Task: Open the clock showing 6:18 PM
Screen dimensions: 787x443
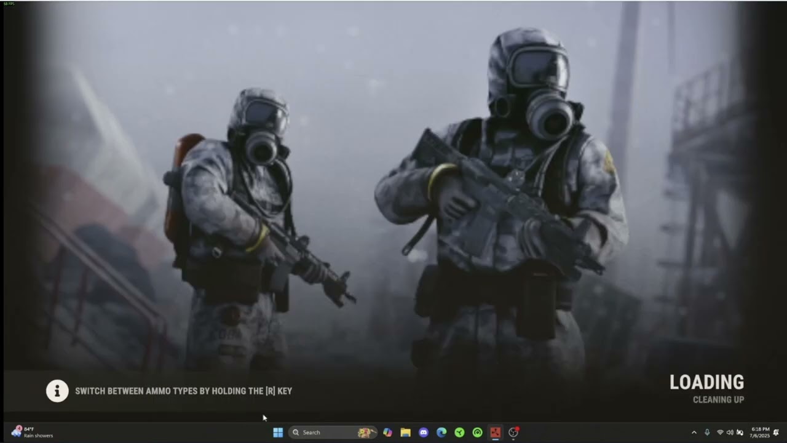Action: click(x=761, y=433)
